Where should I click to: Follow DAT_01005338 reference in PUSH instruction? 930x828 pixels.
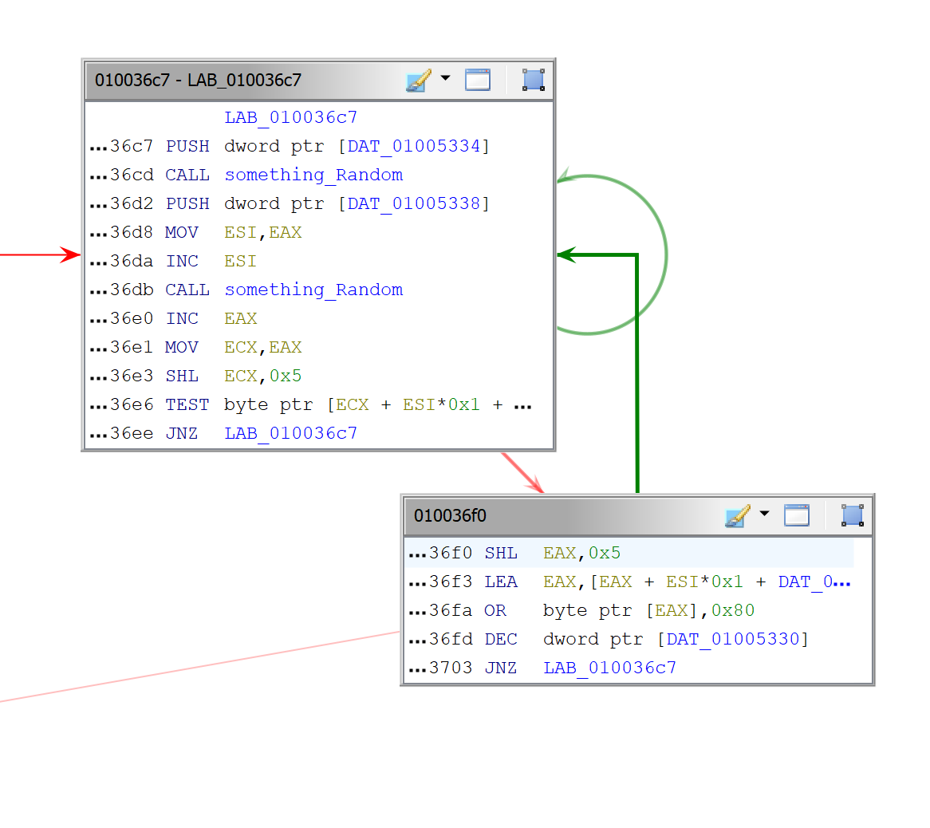[414, 203]
